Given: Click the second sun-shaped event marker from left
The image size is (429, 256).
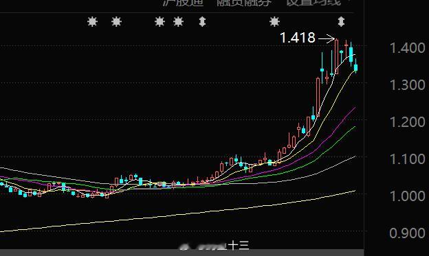Looking at the screenshot, I should coord(116,21).
